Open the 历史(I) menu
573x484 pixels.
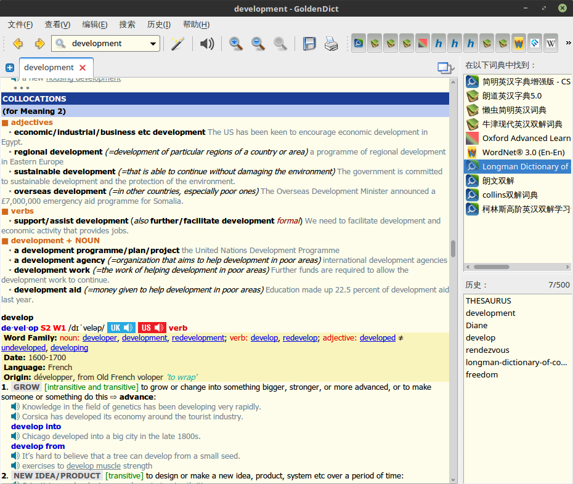[158, 25]
